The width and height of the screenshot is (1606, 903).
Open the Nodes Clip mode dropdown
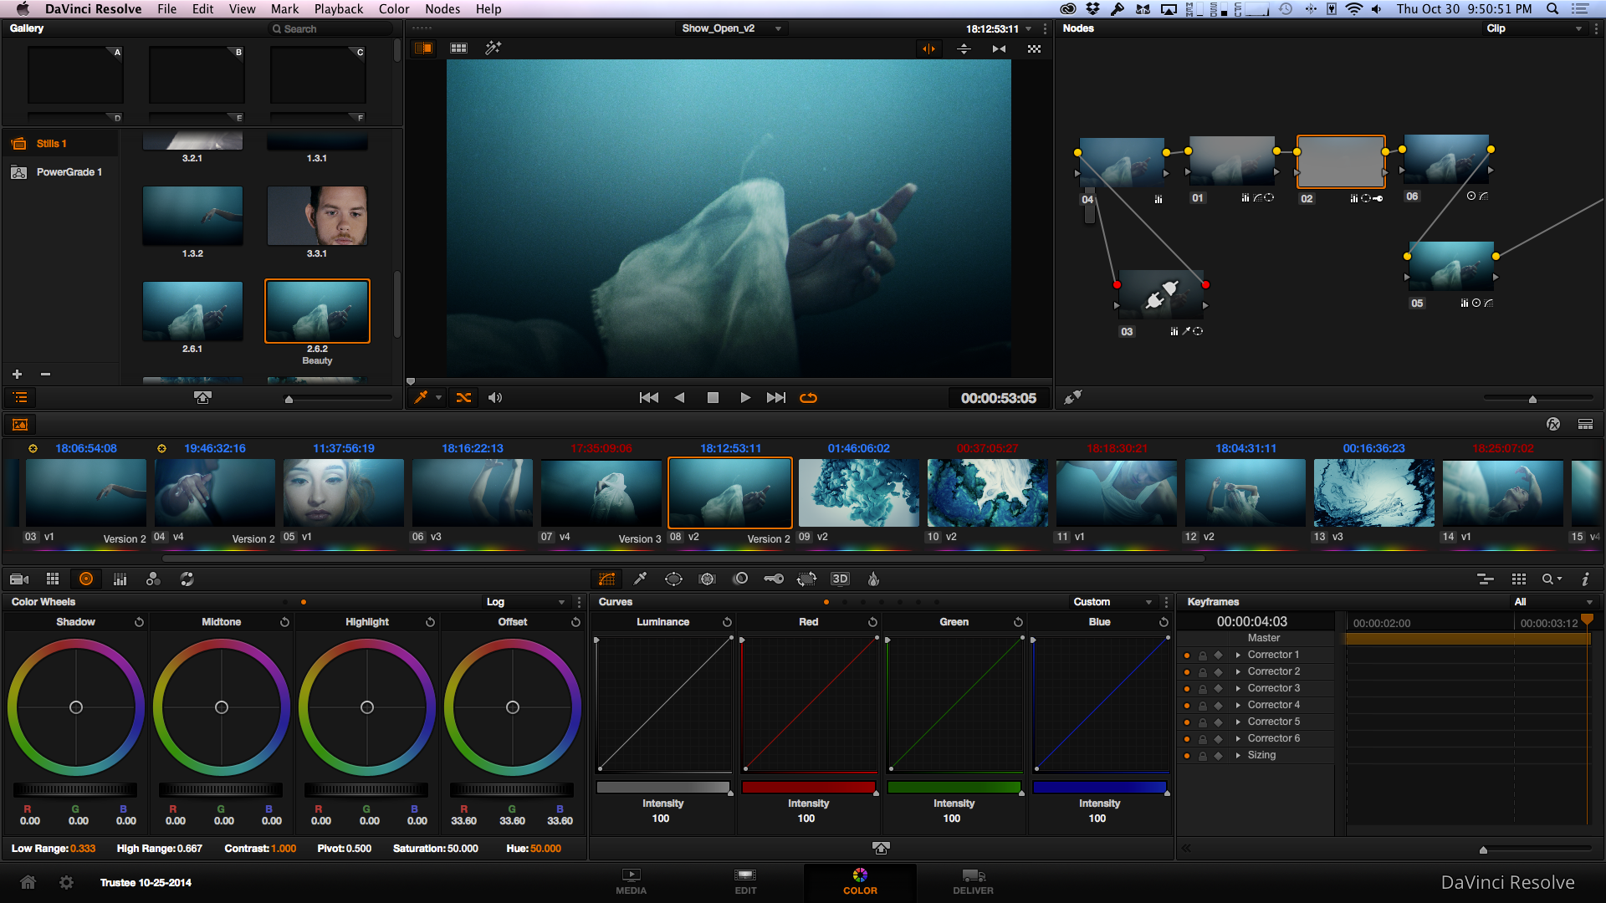[1534, 28]
